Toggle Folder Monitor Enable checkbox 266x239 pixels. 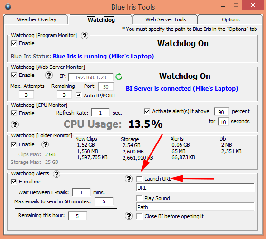pos(14,144)
